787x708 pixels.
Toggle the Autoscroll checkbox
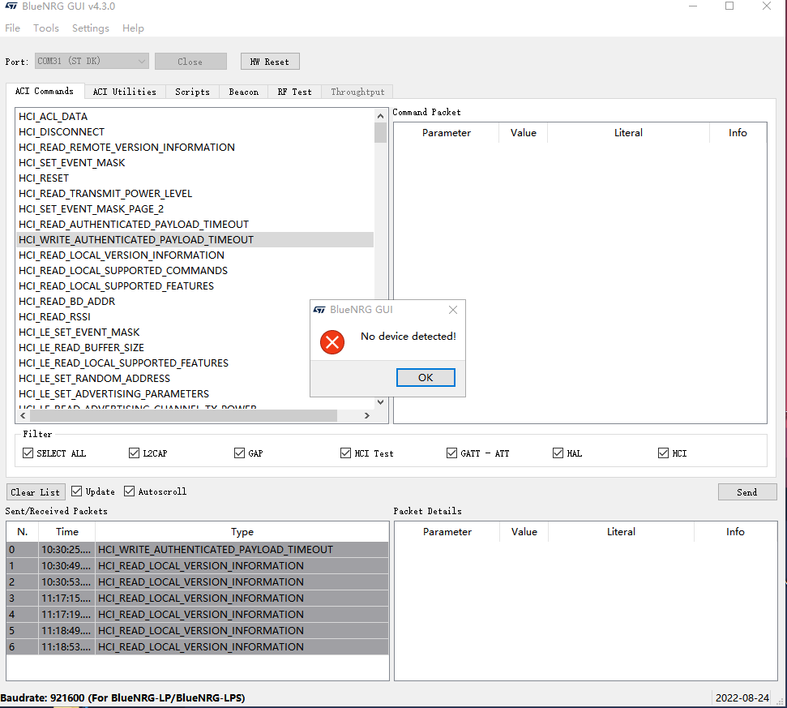[130, 491]
